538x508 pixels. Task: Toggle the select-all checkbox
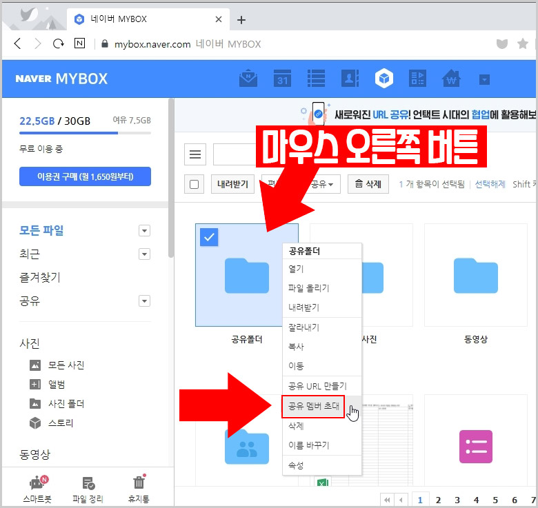(x=195, y=185)
